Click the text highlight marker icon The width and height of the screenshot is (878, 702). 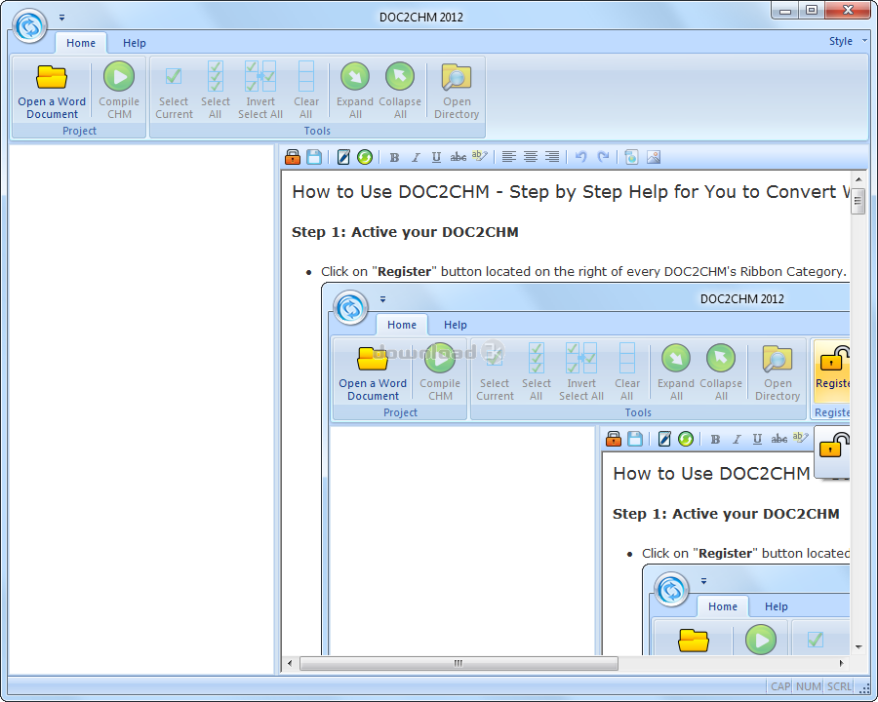pyautogui.click(x=479, y=156)
